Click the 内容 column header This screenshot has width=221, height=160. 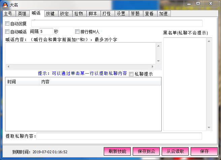click(x=100, y=82)
